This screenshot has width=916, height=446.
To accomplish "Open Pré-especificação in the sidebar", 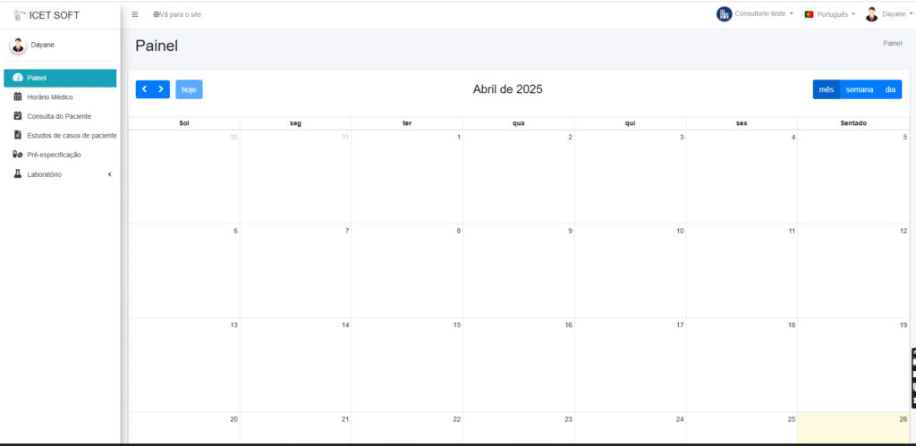I will (60, 155).
